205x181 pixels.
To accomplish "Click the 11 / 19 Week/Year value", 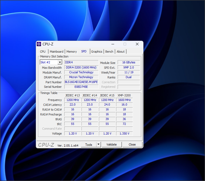I will click(x=129, y=72).
